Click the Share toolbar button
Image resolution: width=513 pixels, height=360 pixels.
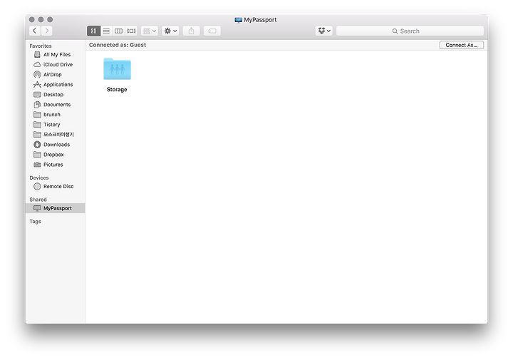pos(192,31)
